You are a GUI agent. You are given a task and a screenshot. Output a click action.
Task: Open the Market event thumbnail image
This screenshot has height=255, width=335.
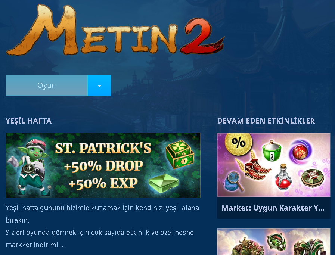274,165
